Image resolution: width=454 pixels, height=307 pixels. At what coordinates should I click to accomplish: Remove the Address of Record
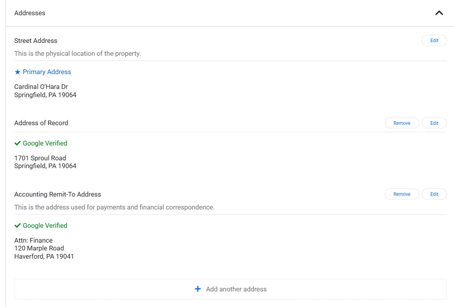click(402, 123)
